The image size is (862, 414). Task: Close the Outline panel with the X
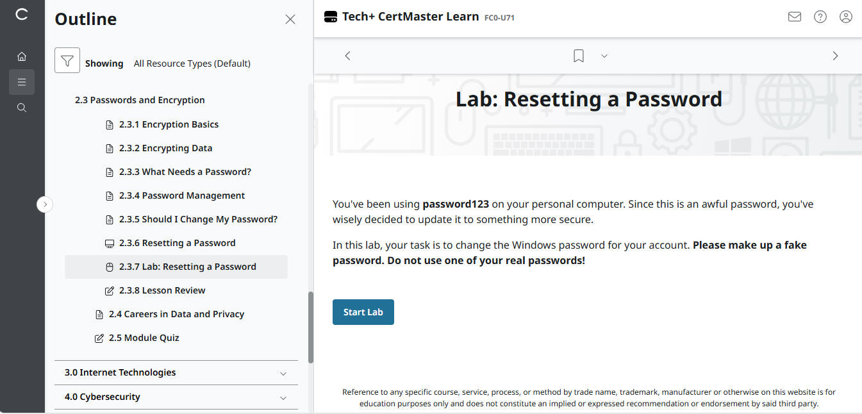point(290,19)
